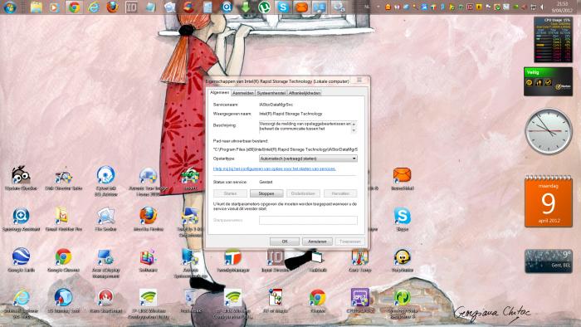The width and height of the screenshot is (581, 327).
Task: Open uTorrent from the taskbar
Action: point(264,7)
